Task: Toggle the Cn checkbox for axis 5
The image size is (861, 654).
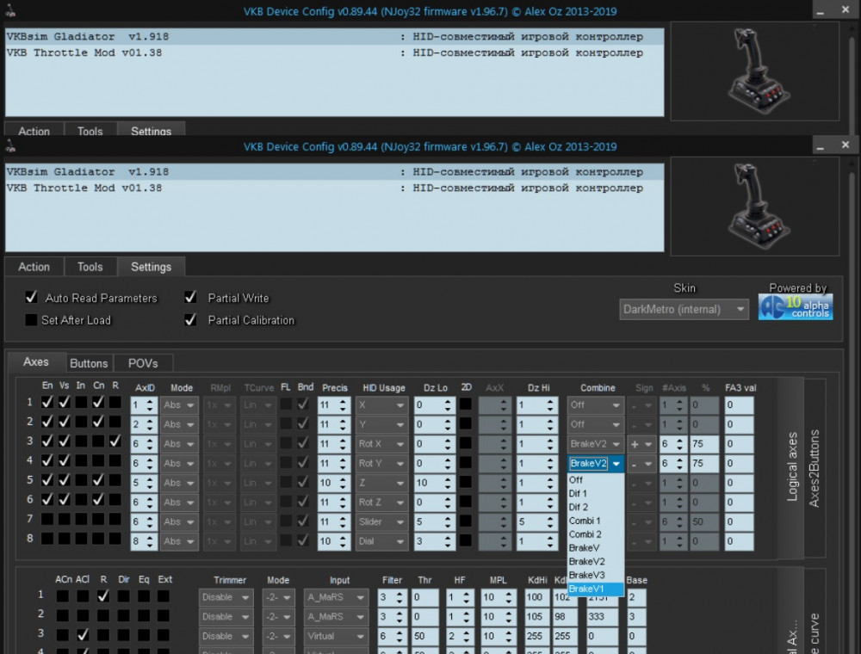Action: [x=98, y=480]
